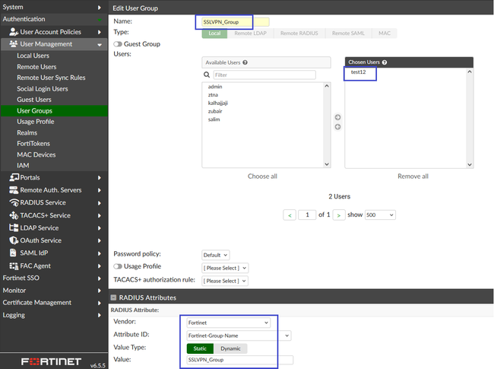Click the User Account Policies icon

point(14,32)
